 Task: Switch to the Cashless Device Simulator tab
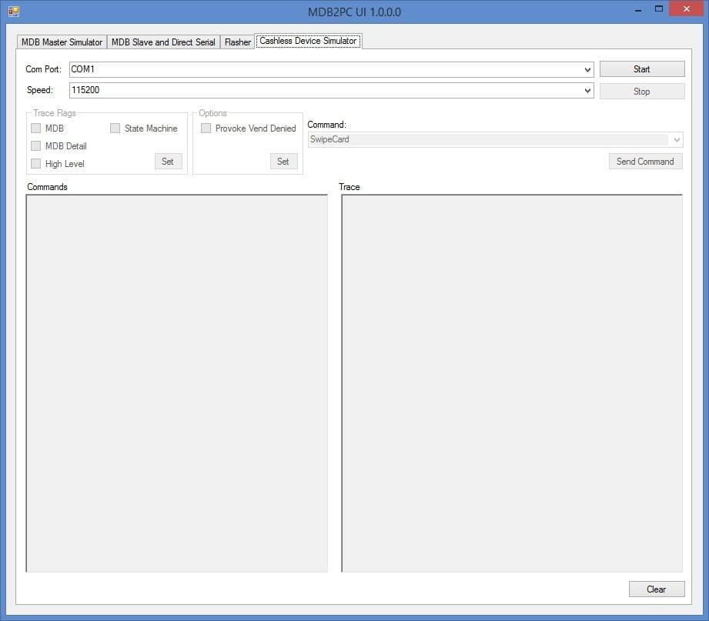pyautogui.click(x=308, y=41)
